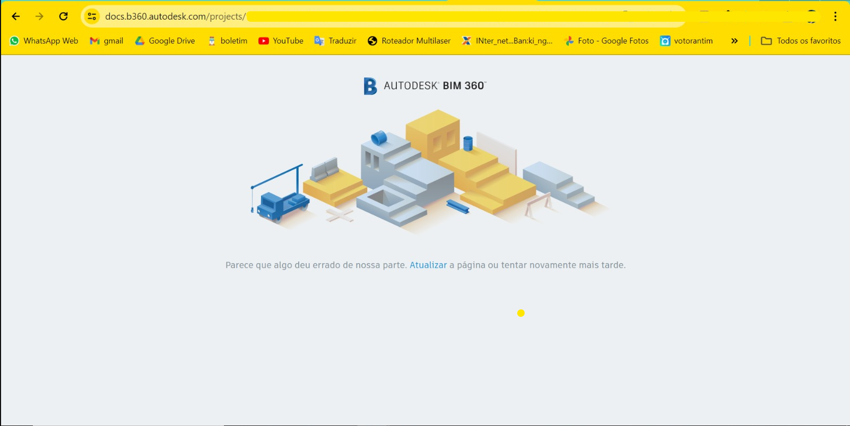850x426 pixels.
Task: Open the Traduzir bookmark
Action: tap(335, 41)
